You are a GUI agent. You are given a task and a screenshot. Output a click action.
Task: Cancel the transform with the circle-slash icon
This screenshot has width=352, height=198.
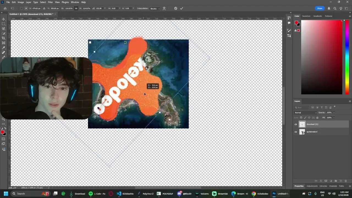[176, 8]
